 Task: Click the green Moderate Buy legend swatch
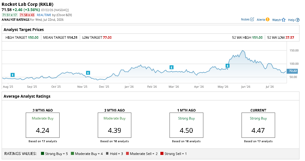point(72,154)
